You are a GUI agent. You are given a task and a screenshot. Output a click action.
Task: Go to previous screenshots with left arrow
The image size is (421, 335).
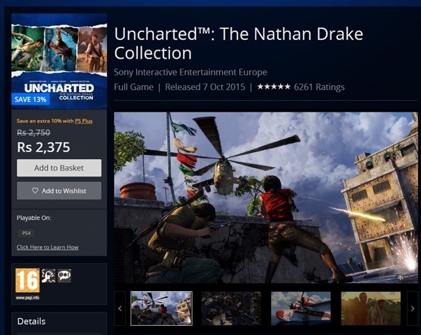(120, 308)
